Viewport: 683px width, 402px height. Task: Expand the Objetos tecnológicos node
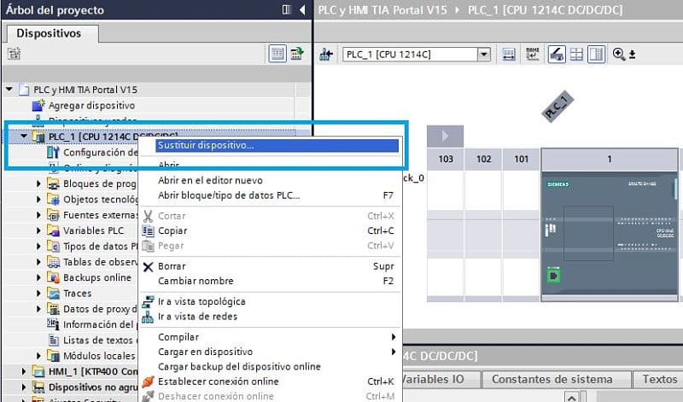pyautogui.click(x=38, y=200)
